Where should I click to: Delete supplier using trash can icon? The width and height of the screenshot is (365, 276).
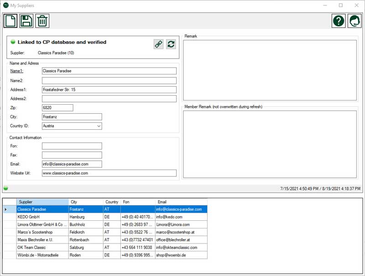click(x=42, y=21)
